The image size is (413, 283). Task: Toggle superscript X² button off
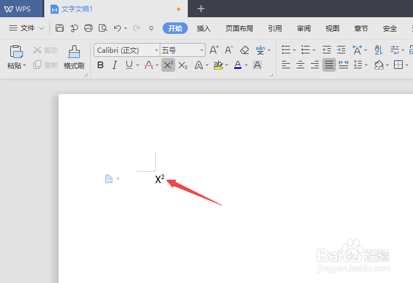click(168, 65)
